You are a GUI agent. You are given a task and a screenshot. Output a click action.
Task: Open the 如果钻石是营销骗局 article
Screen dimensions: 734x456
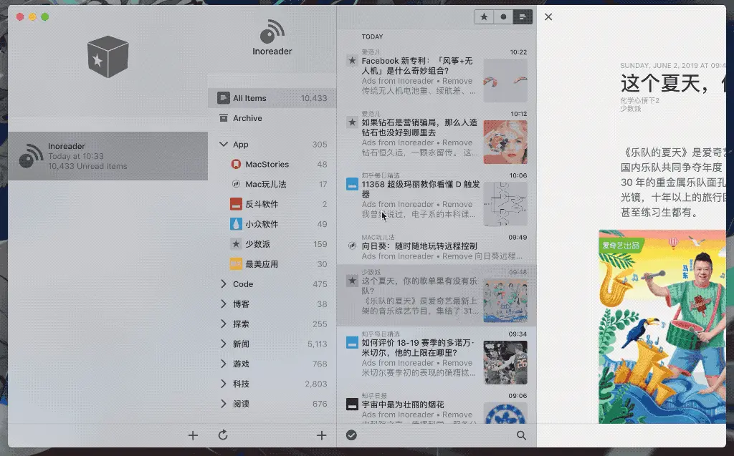(437, 137)
